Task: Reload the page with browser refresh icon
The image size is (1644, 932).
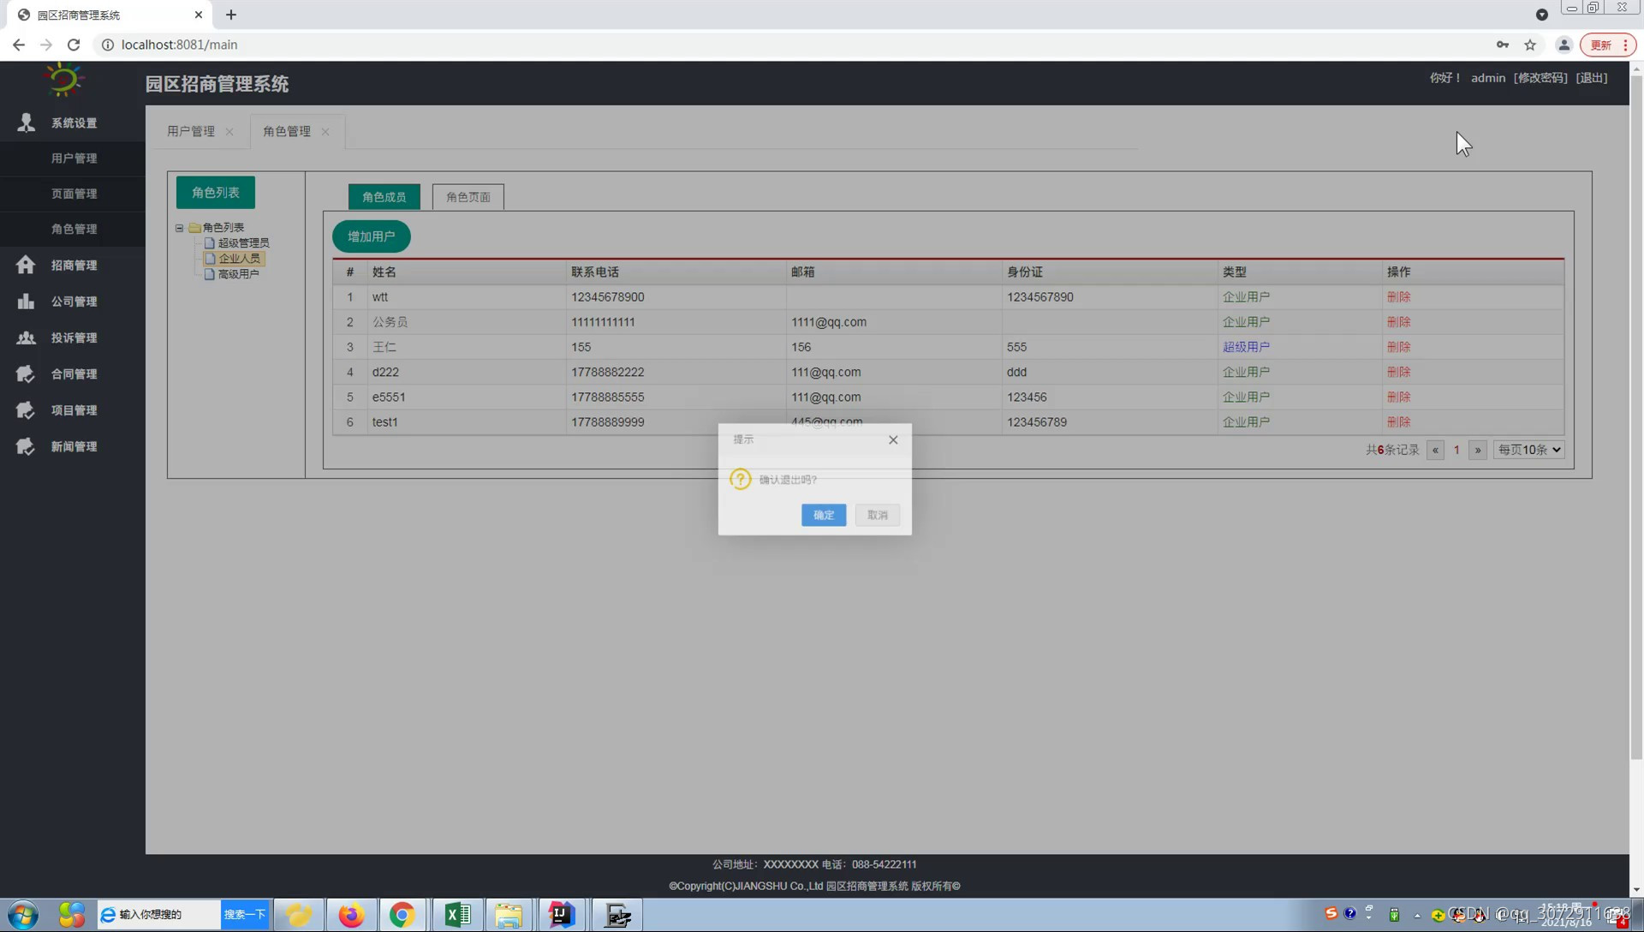Action: click(x=74, y=45)
